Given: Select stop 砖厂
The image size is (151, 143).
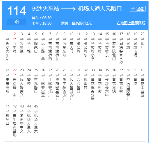Looking at the screenshot, I should [143, 45].
